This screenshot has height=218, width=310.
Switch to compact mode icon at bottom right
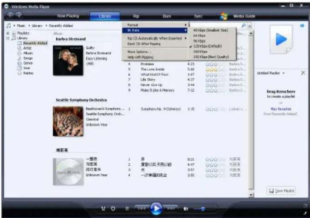[305, 213]
